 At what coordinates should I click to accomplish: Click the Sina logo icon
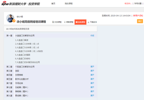[x=5, y=3]
